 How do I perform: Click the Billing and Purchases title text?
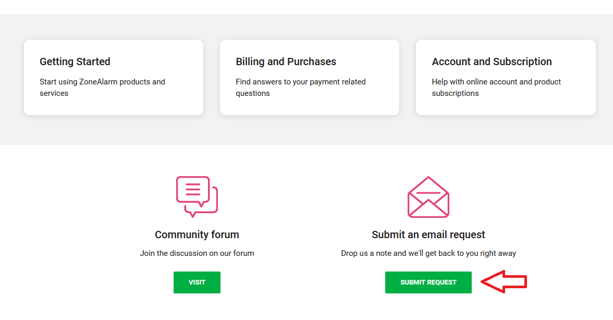[x=286, y=61]
